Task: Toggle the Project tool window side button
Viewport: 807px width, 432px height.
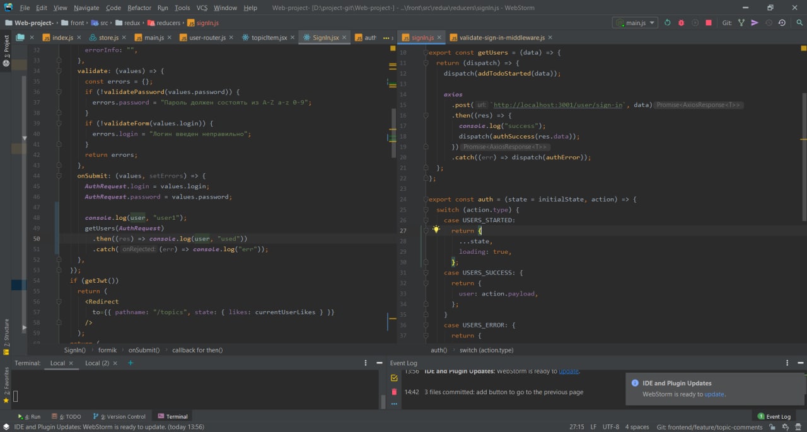Action: 6,52
